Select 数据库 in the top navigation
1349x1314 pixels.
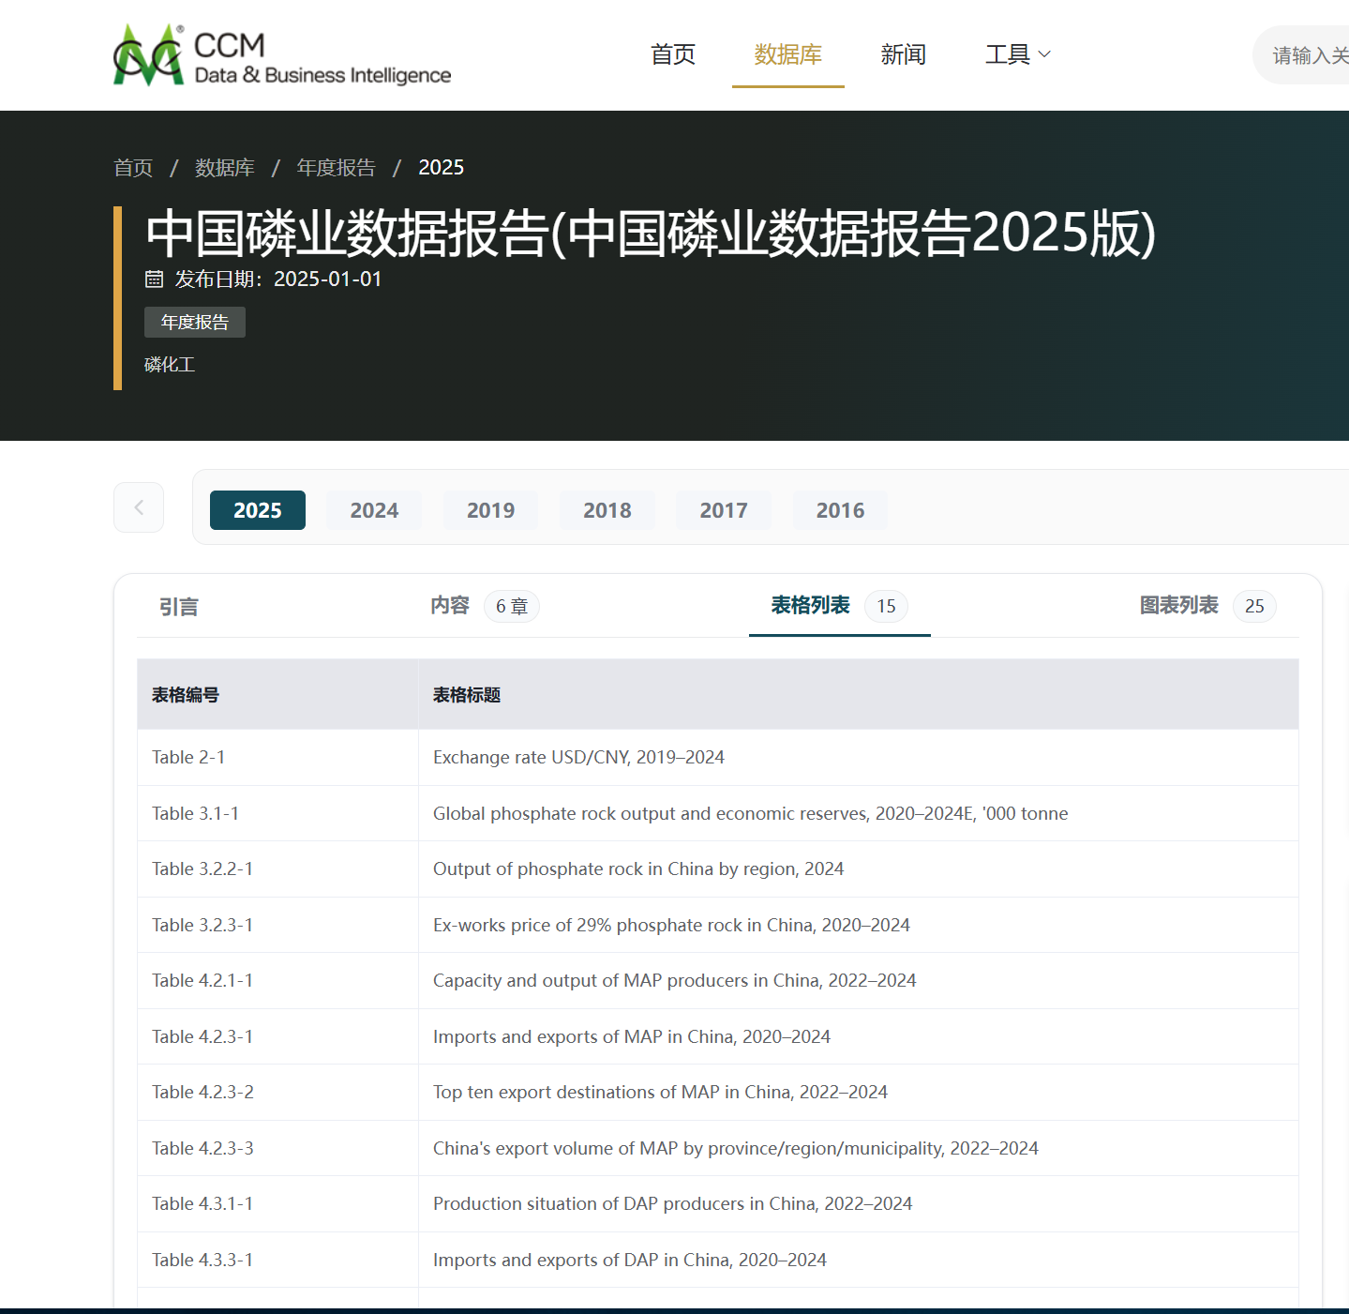pyautogui.click(x=787, y=55)
